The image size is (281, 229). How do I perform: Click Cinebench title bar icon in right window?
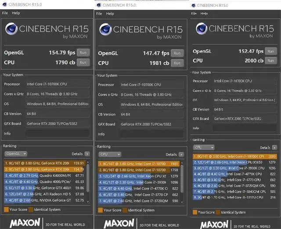click(194, 6)
